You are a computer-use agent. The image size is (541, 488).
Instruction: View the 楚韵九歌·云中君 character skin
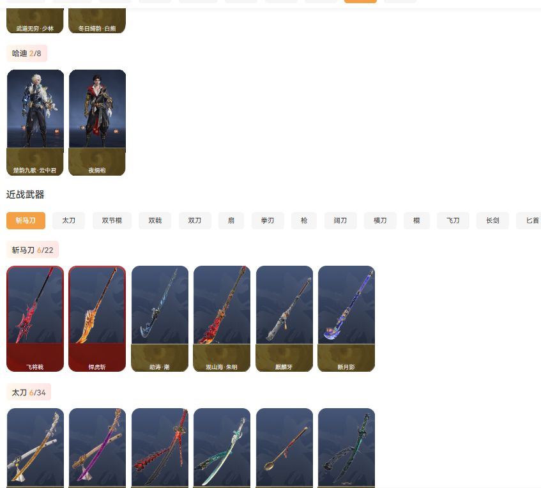(35, 123)
